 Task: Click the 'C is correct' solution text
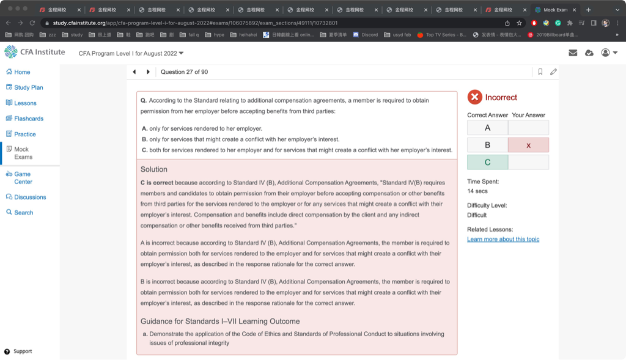[157, 183]
